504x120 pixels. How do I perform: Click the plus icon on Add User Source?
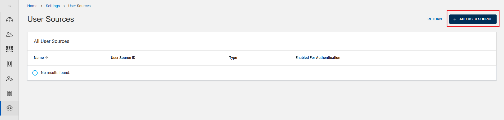(455, 19)
